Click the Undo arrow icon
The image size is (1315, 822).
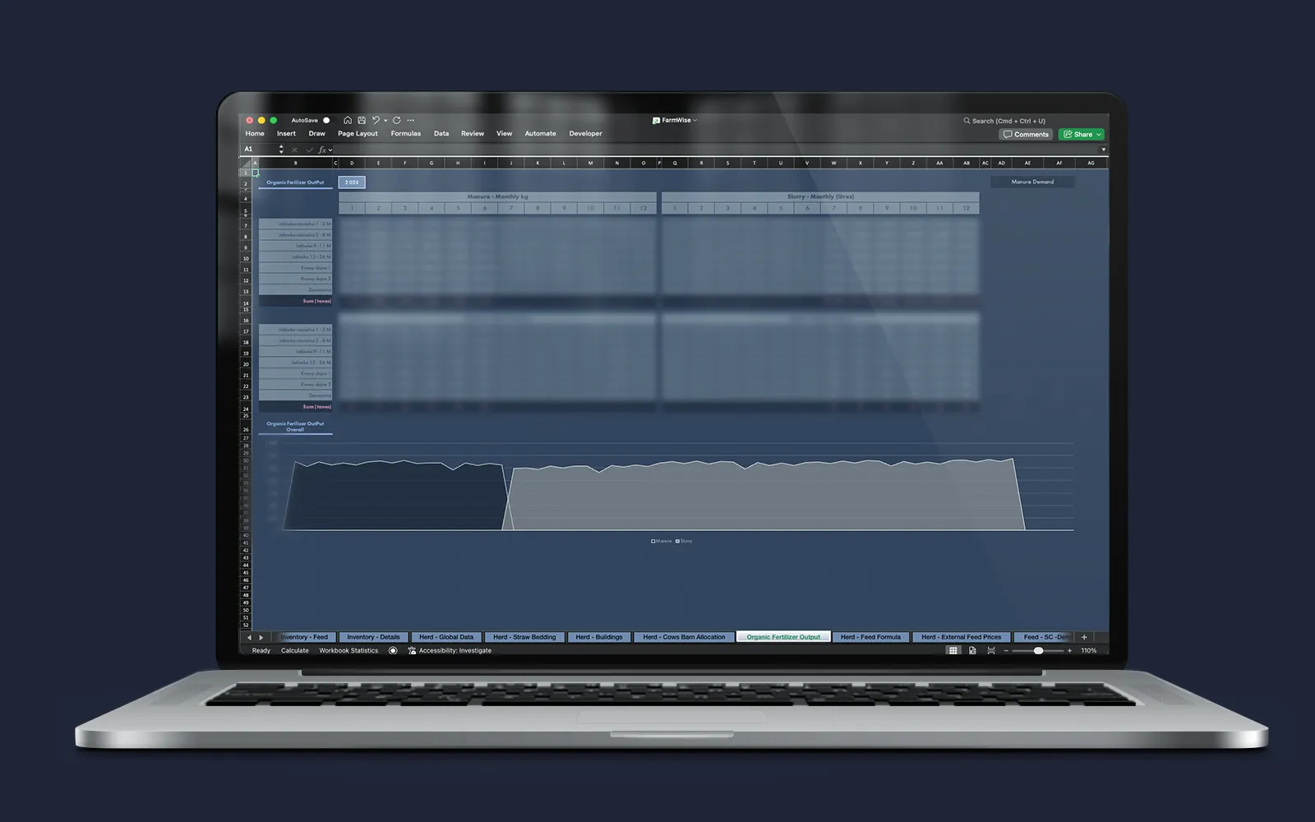[x=376, y=120]
